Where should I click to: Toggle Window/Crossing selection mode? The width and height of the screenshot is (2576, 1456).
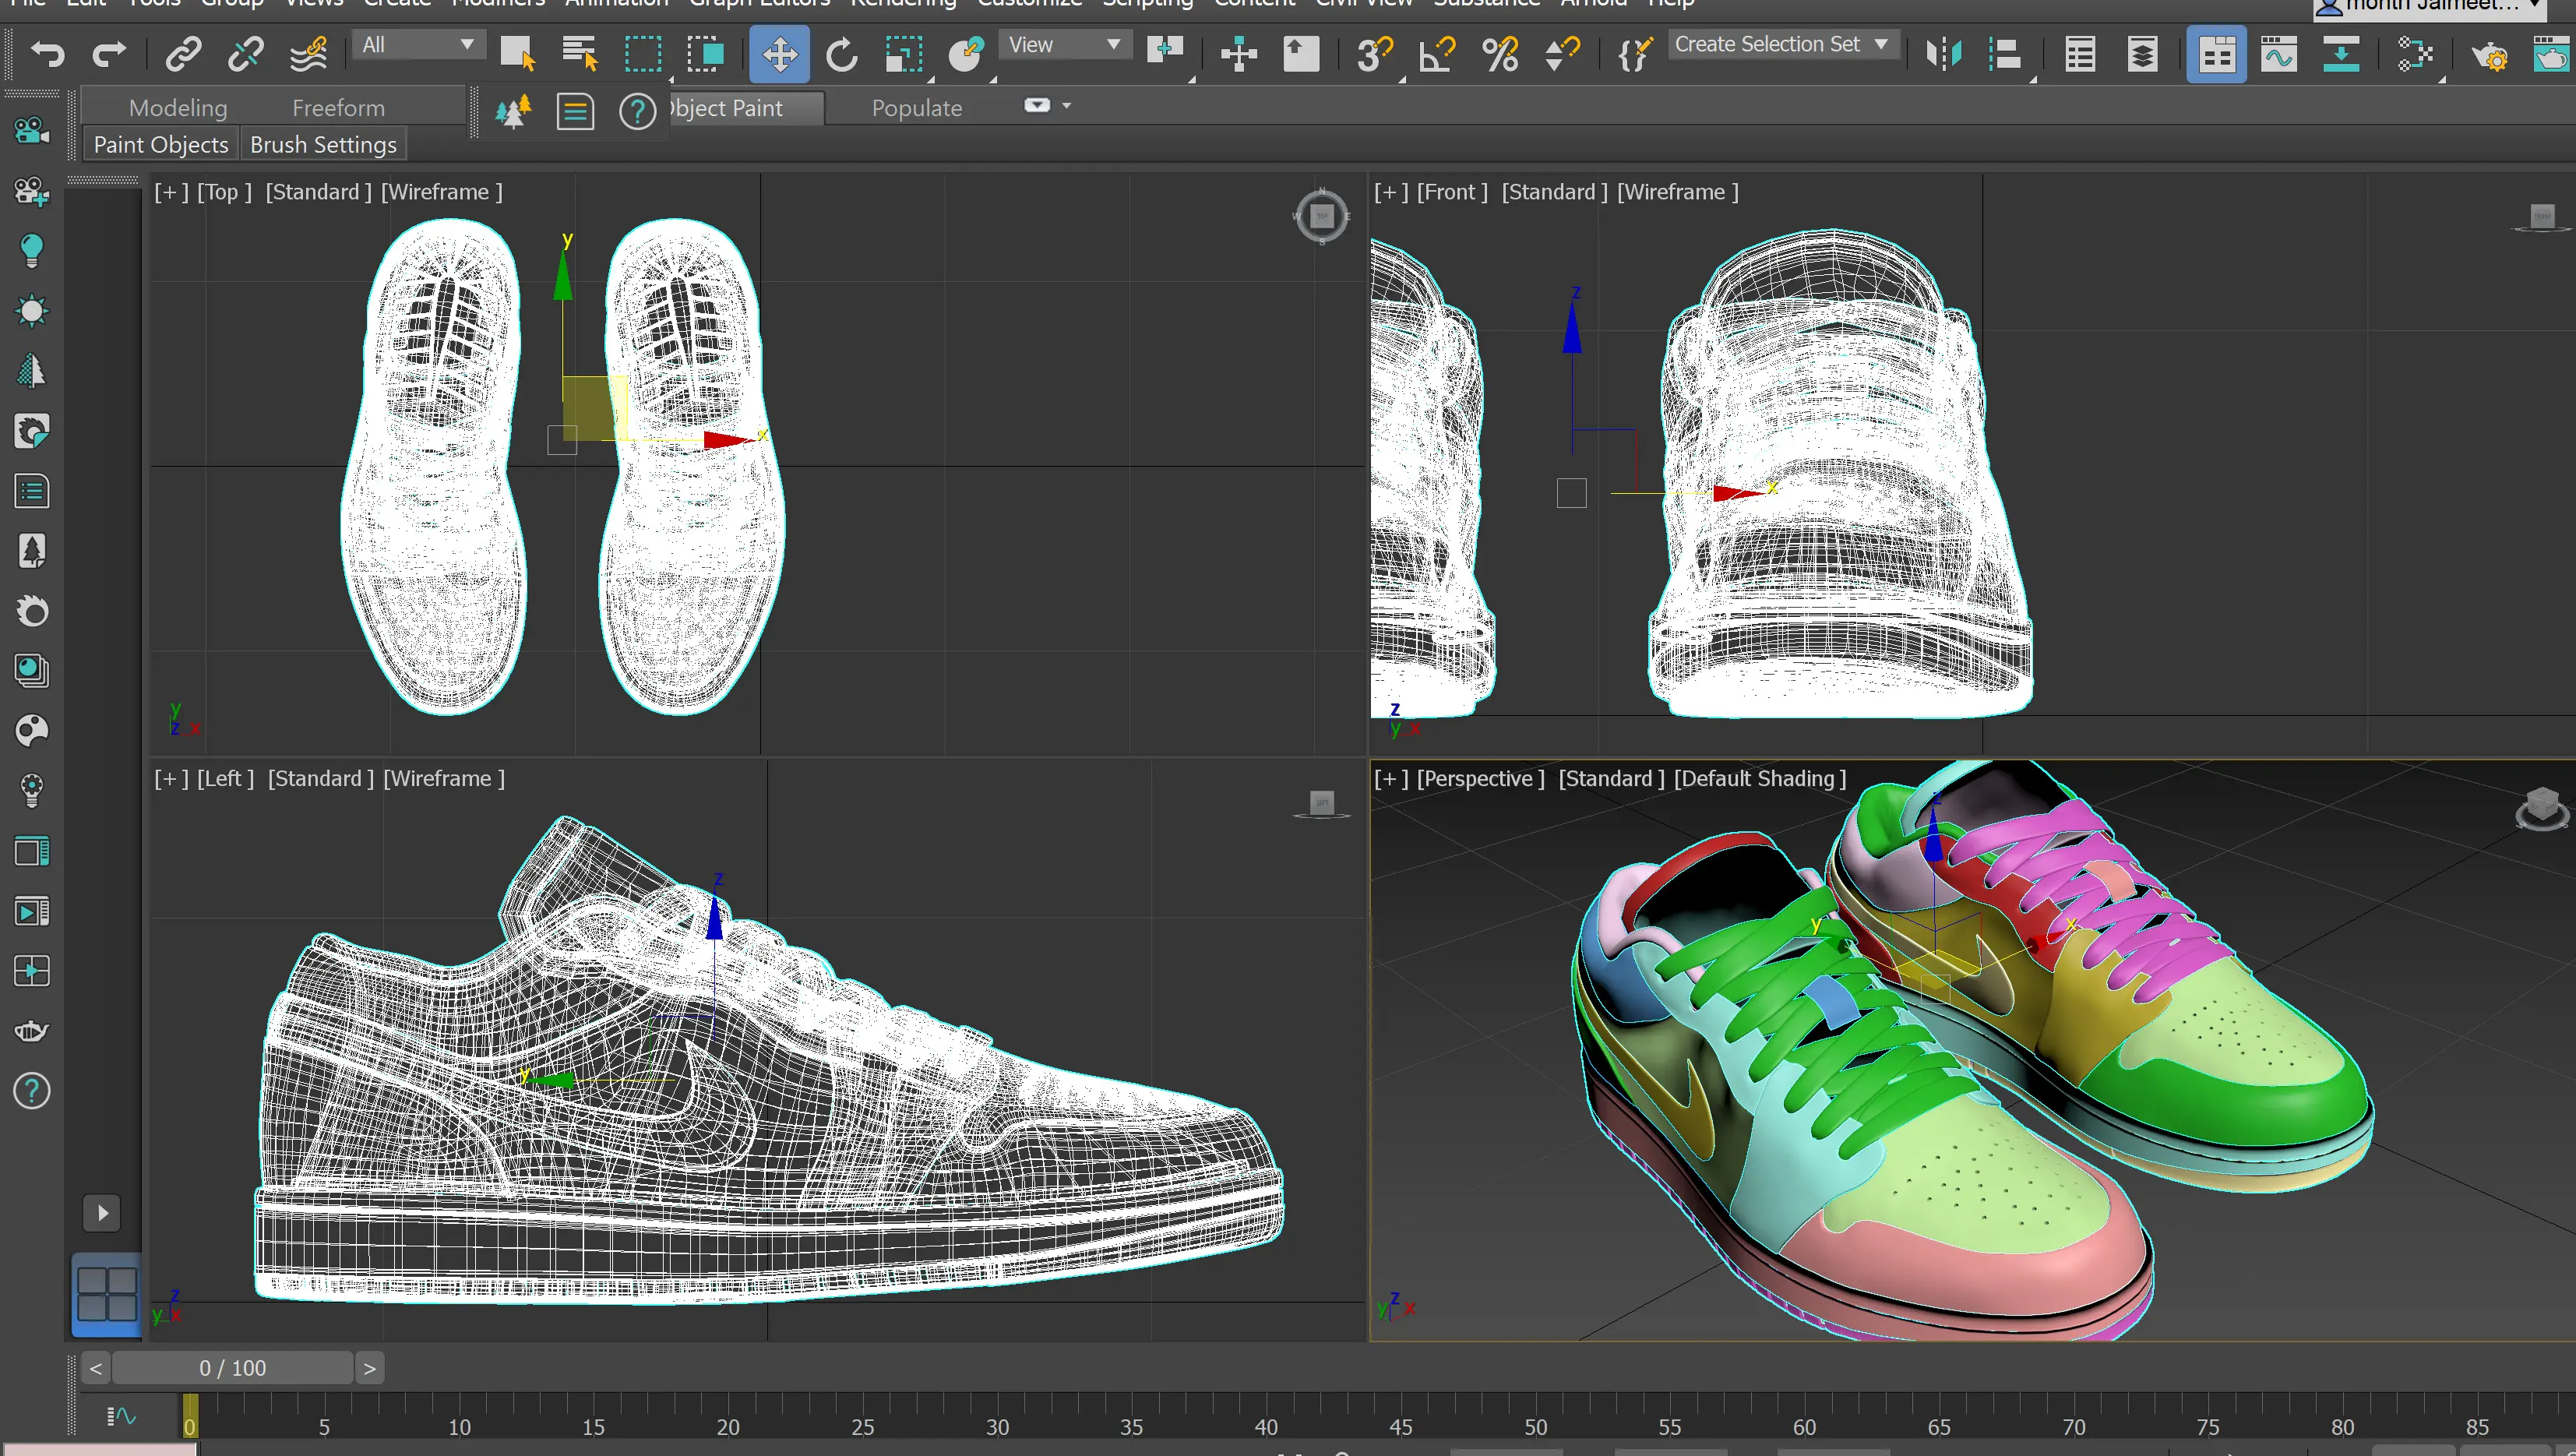pos(705,53)
